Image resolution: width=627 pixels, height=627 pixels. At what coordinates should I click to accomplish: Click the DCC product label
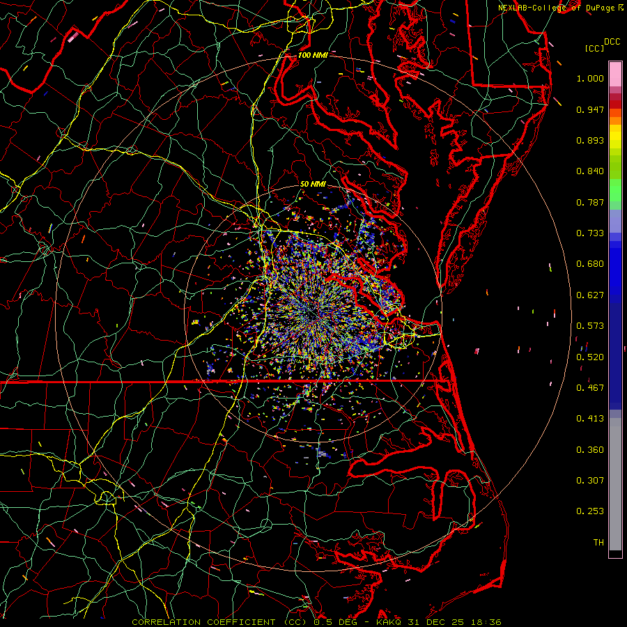click(612, 42)
